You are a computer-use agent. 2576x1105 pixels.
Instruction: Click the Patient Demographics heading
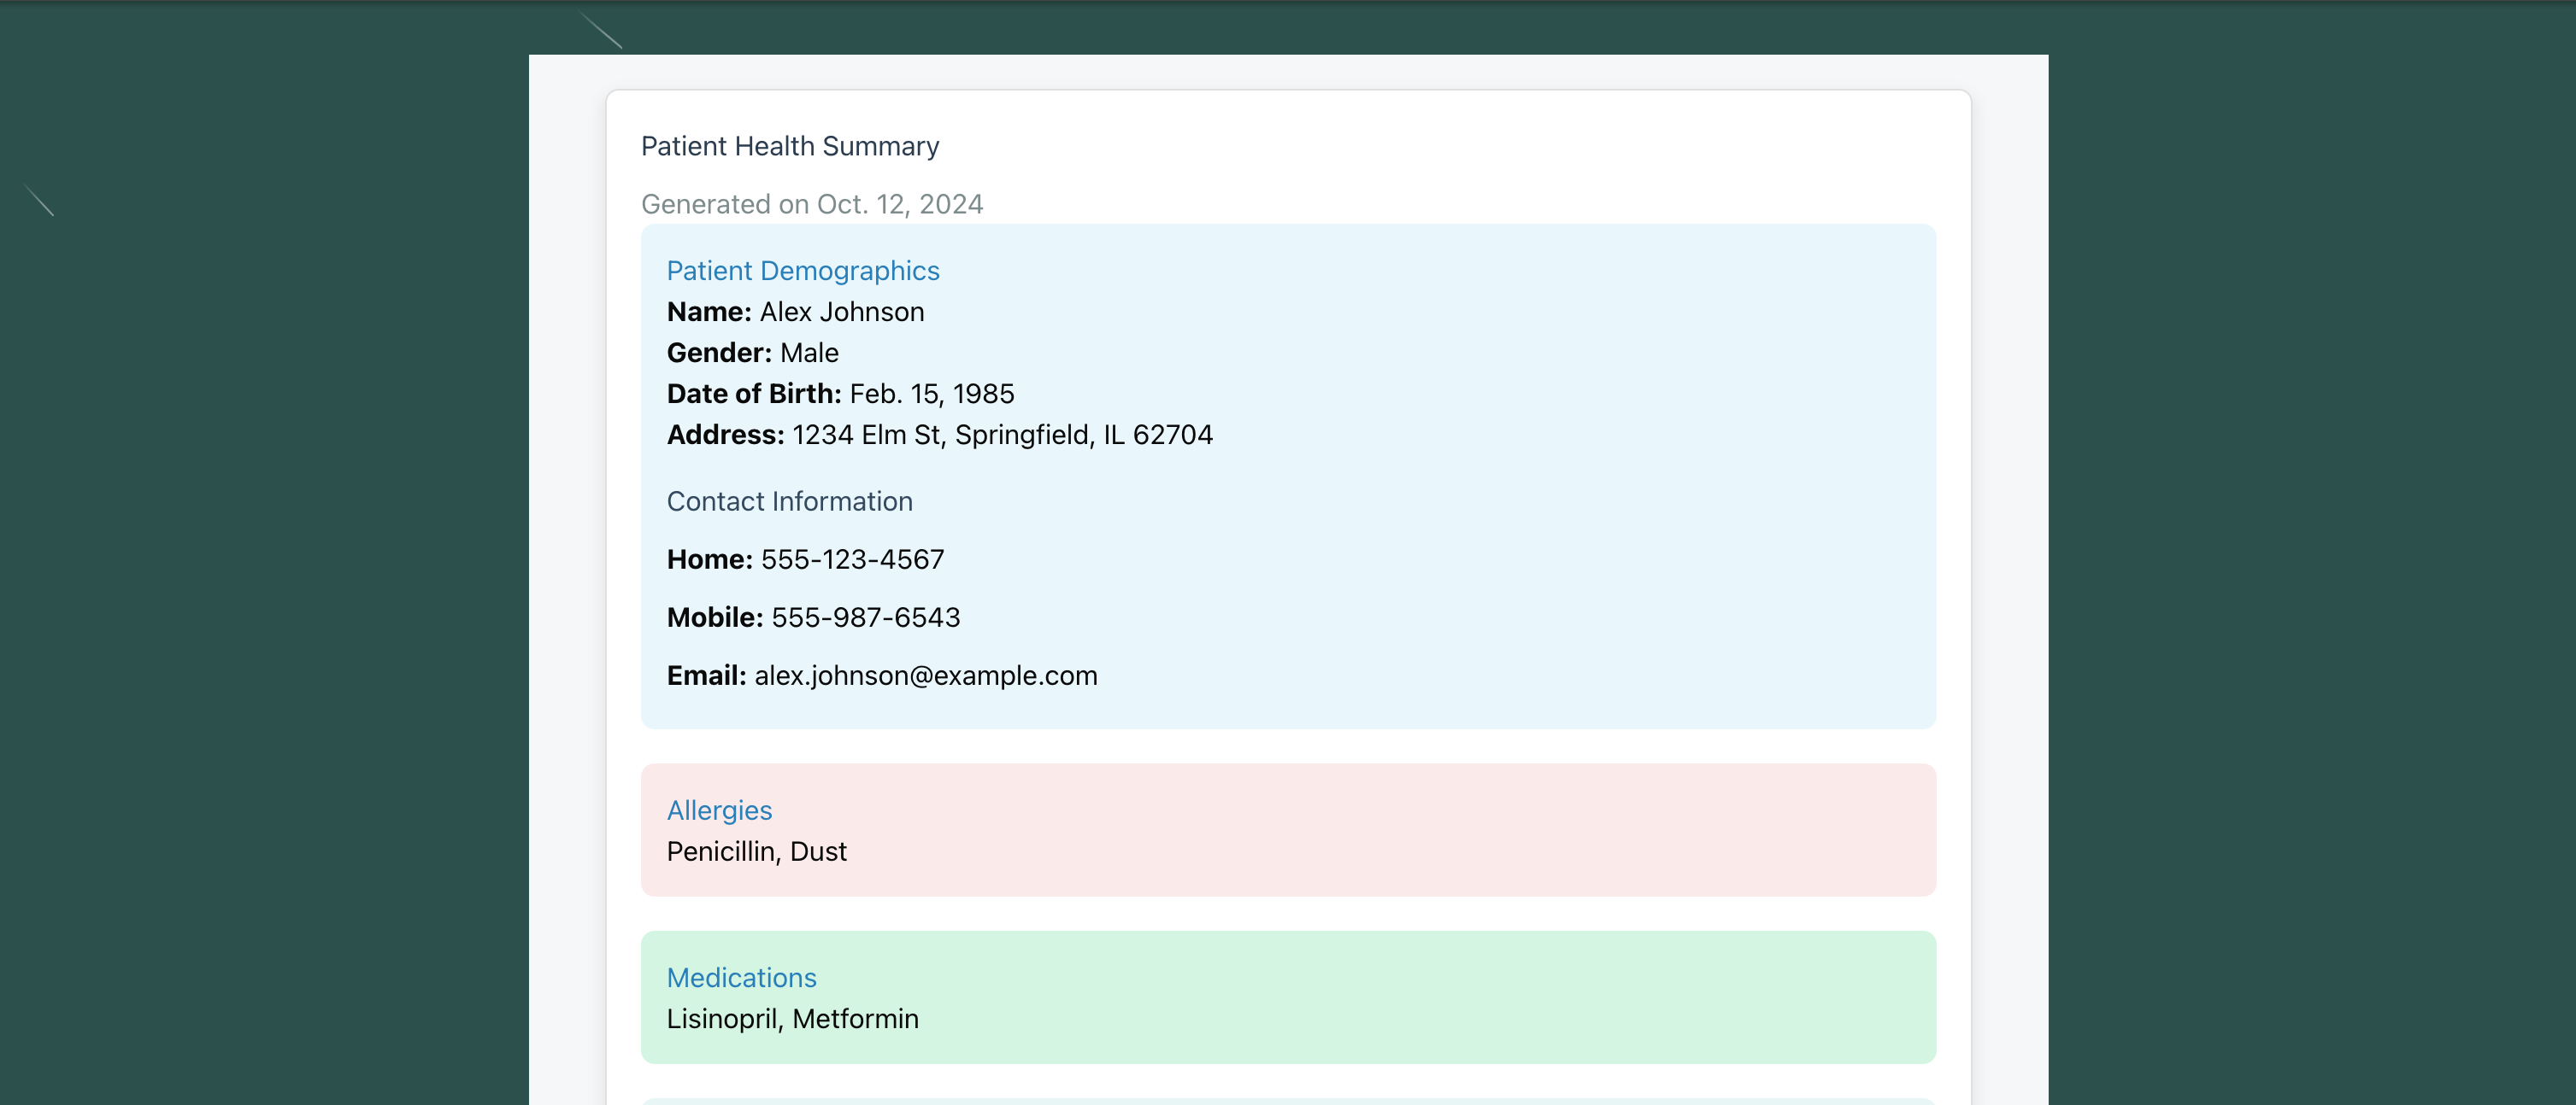point(802,271)
